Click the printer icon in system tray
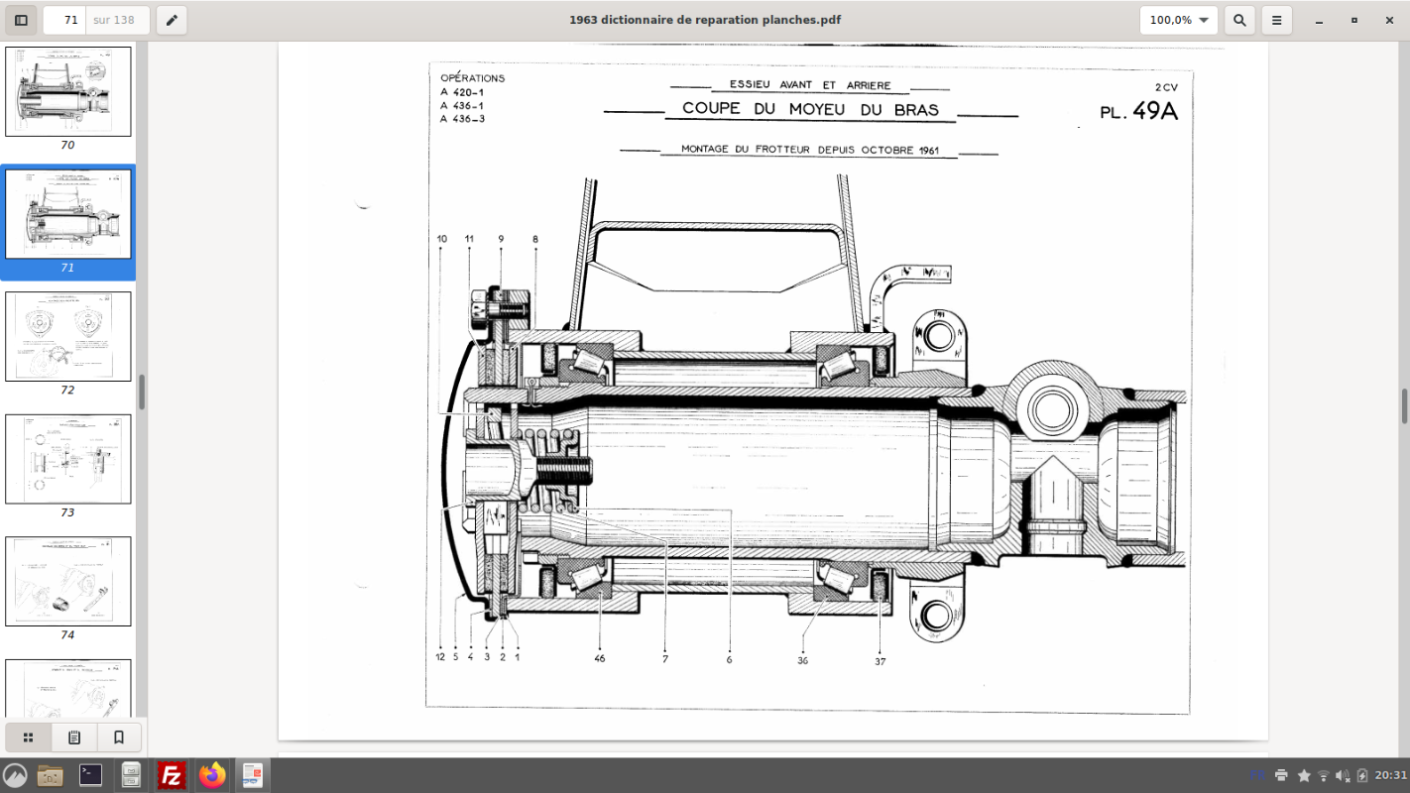 click(1281, 775)
